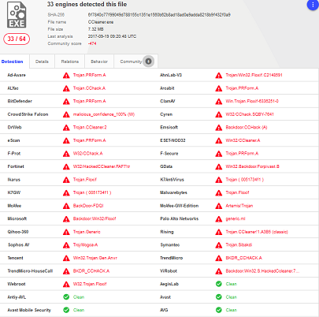Click W32/HackedCCleaner result for Fortinet
Viewport: 319px width, 317px height.
(x=102, y=166)
